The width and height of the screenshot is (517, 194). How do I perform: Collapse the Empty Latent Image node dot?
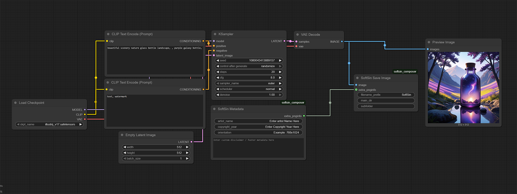[x=122, y=135]
